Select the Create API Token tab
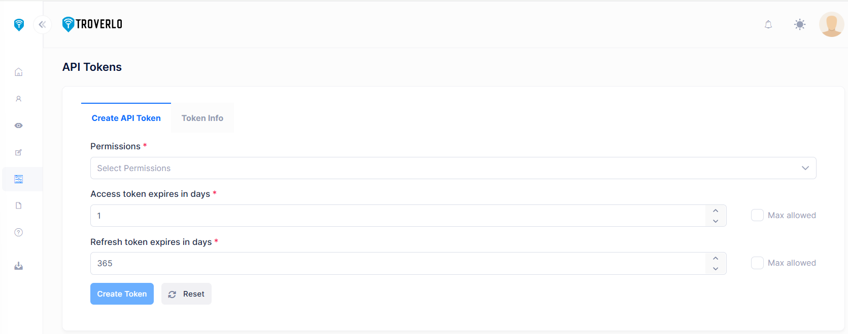 click(x=126, y=118)
